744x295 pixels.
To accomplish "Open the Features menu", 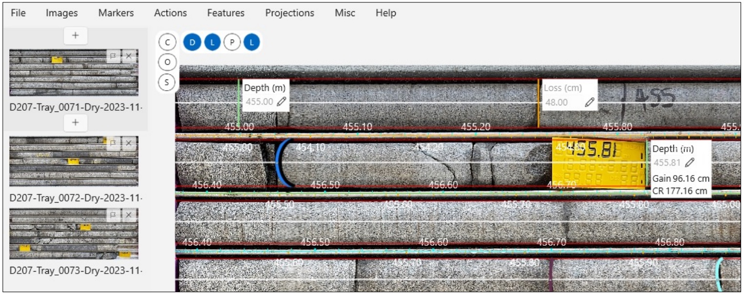I will click(x=226, y=13).
